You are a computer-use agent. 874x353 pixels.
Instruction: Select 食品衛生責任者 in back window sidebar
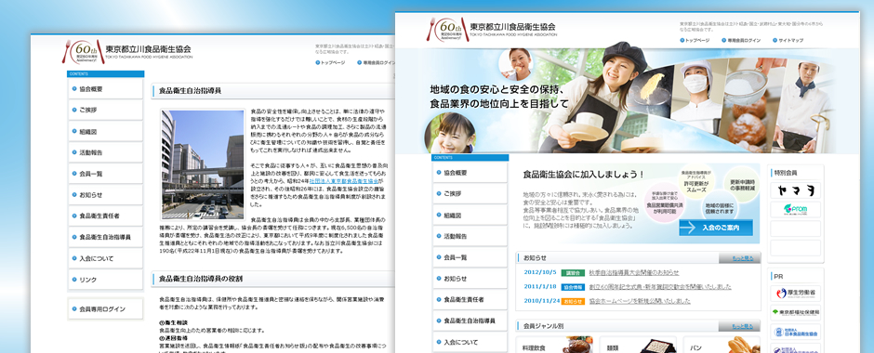pos(106,216)
